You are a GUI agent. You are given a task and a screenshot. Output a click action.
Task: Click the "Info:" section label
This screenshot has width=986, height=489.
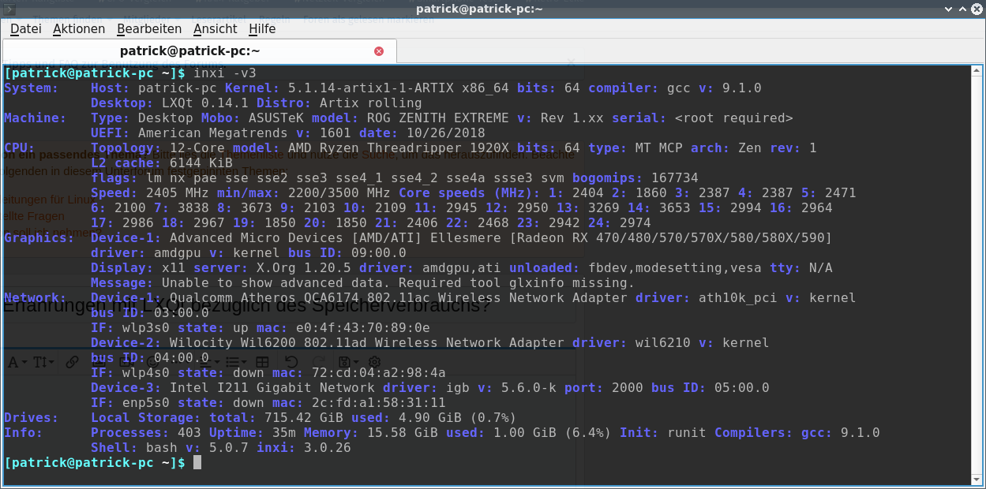(24, 432)
